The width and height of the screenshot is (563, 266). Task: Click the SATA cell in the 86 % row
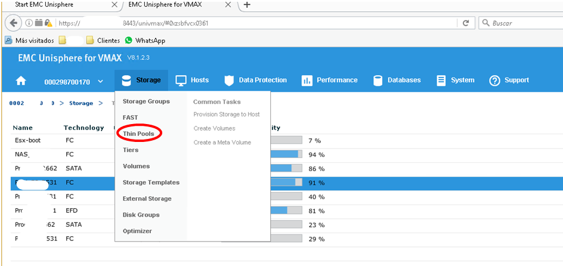point(73,168)
